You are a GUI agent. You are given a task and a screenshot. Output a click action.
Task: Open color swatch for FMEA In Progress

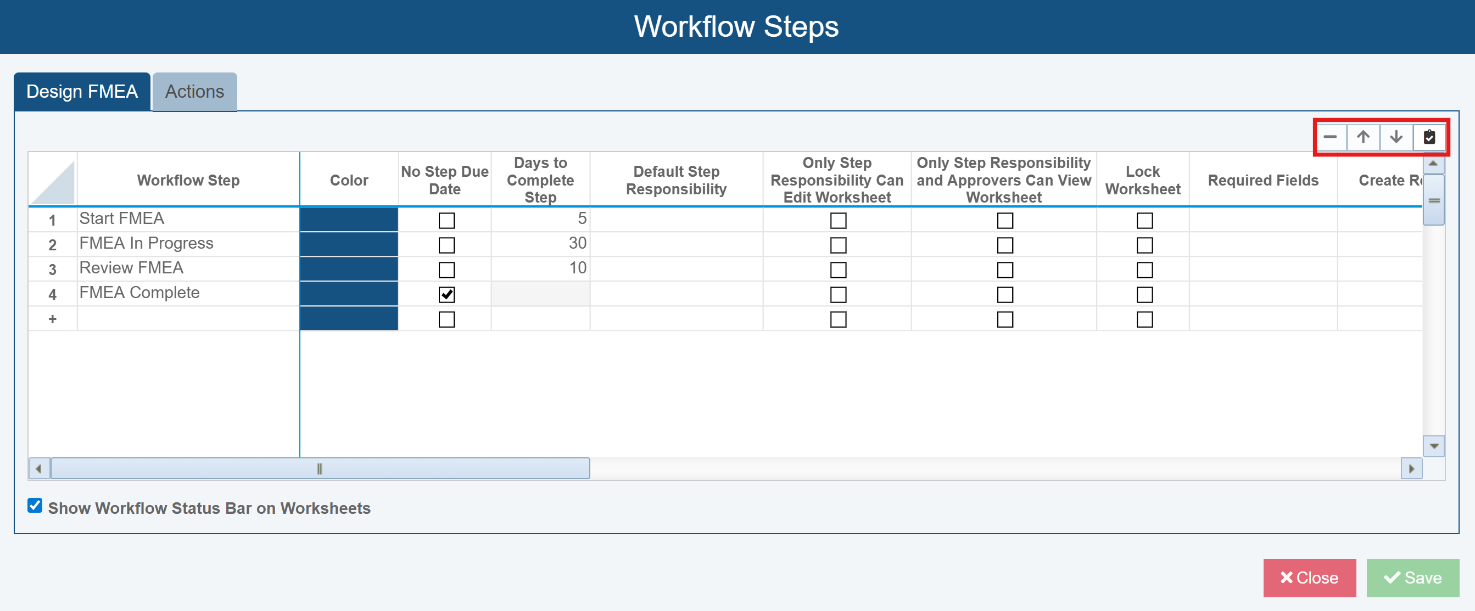349,244
